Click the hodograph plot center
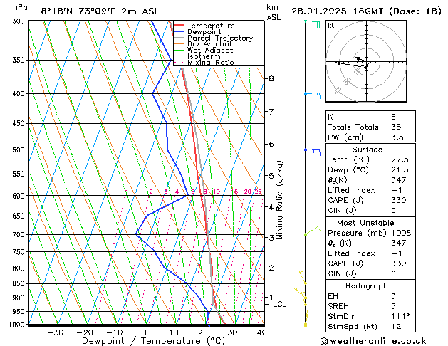Image resolution: width=448 pixels, height=346 pixels. (367, 62)
